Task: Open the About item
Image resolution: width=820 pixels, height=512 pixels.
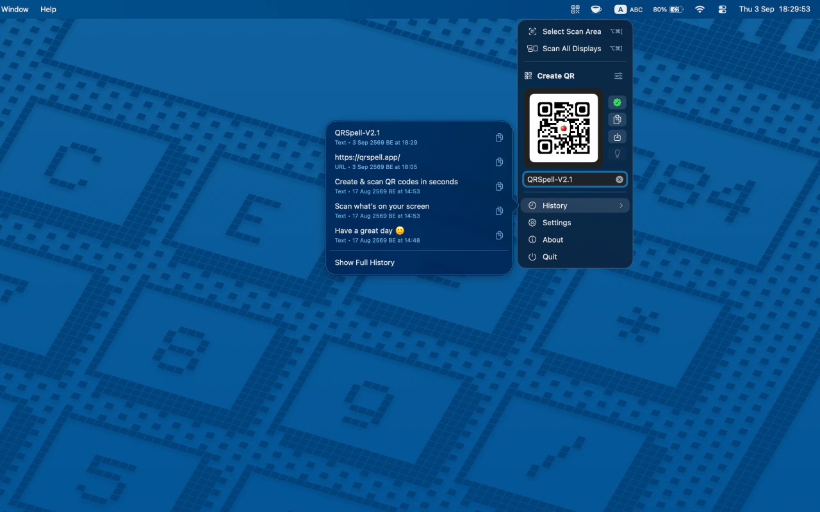Action: [575, 240]
